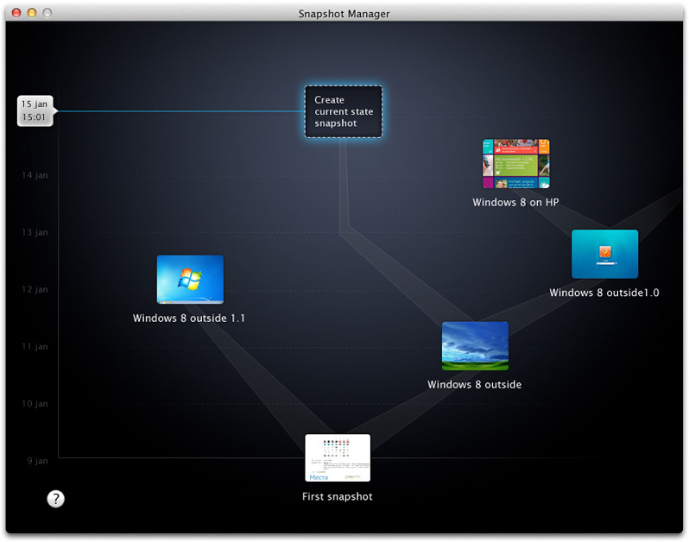Click the "Windows 8 outside" text label
Image resolution: width=689 pixels, height=542 pixels.
(x=474, y=385)
